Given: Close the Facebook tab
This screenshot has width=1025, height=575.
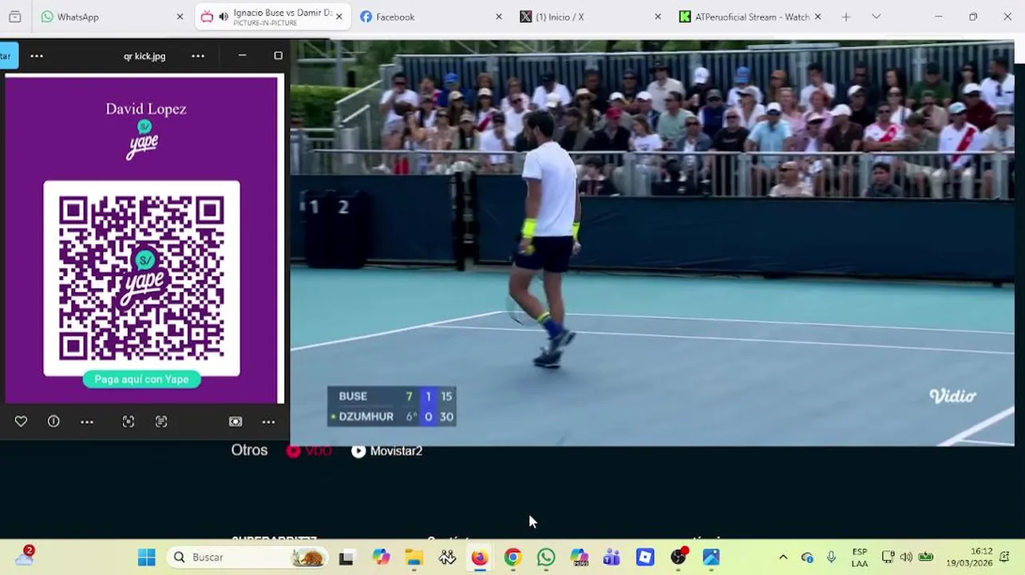Looking at the screenshot, I should tap(499, 17).
